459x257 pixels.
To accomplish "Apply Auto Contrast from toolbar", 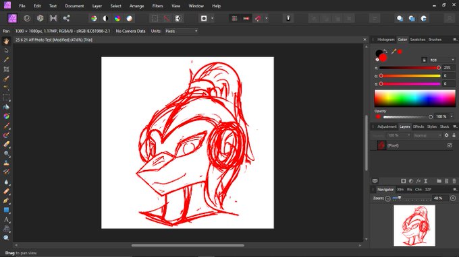I will click(x=106, y=18).
